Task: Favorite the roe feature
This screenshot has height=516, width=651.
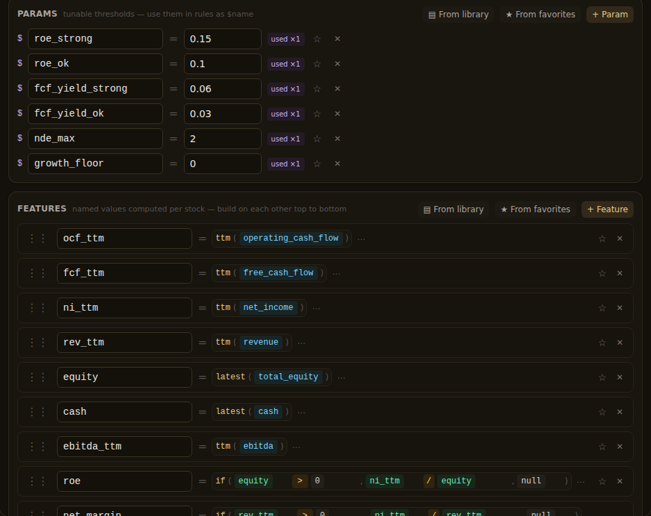Action: coord(602,481)
